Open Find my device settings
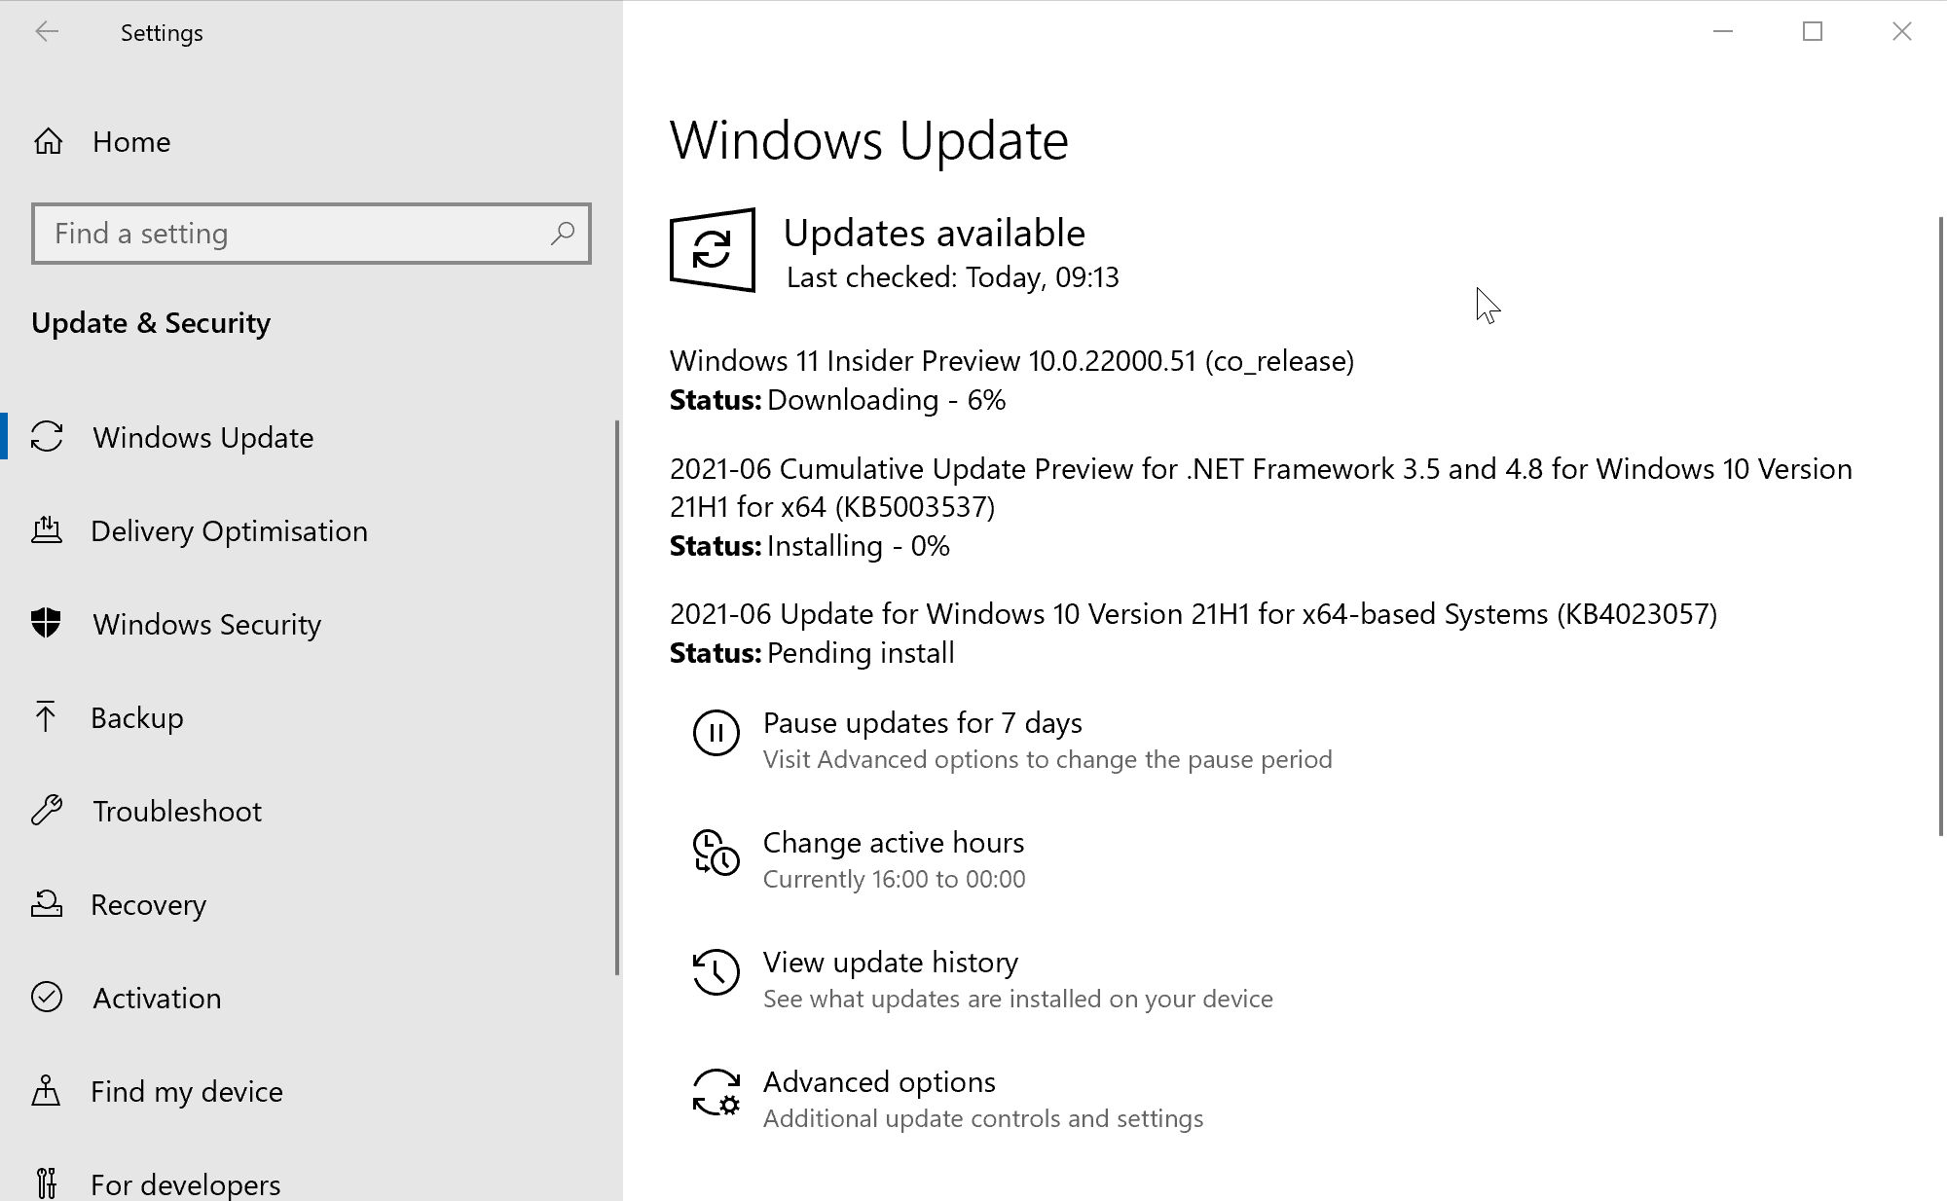Viewport: 1947px width, 1201px height. [x=186, y=1091]
